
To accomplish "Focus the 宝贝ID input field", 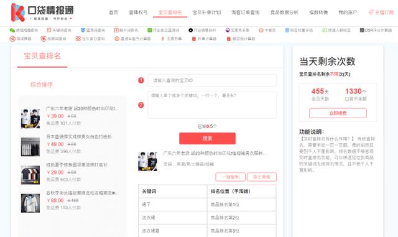I will pos(212,80).
